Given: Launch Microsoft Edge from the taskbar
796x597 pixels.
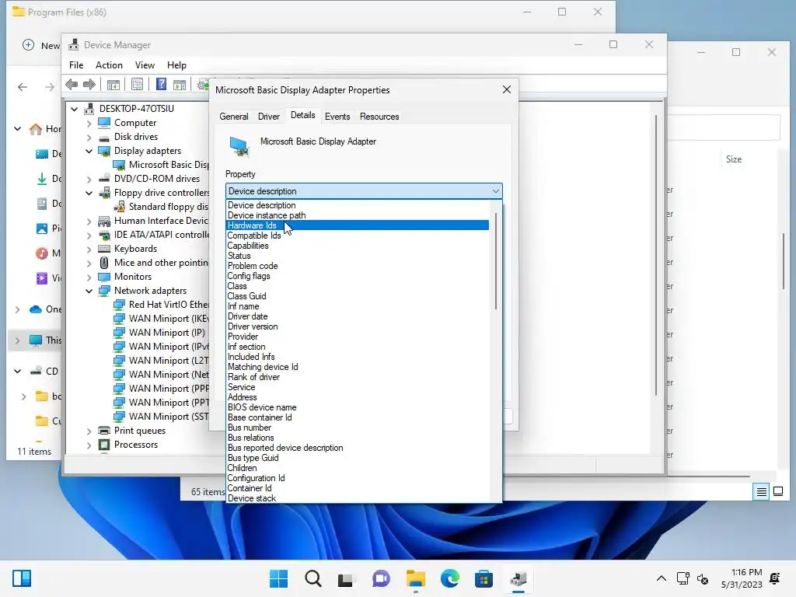Looking at the screenshot, I should point(450,578).
